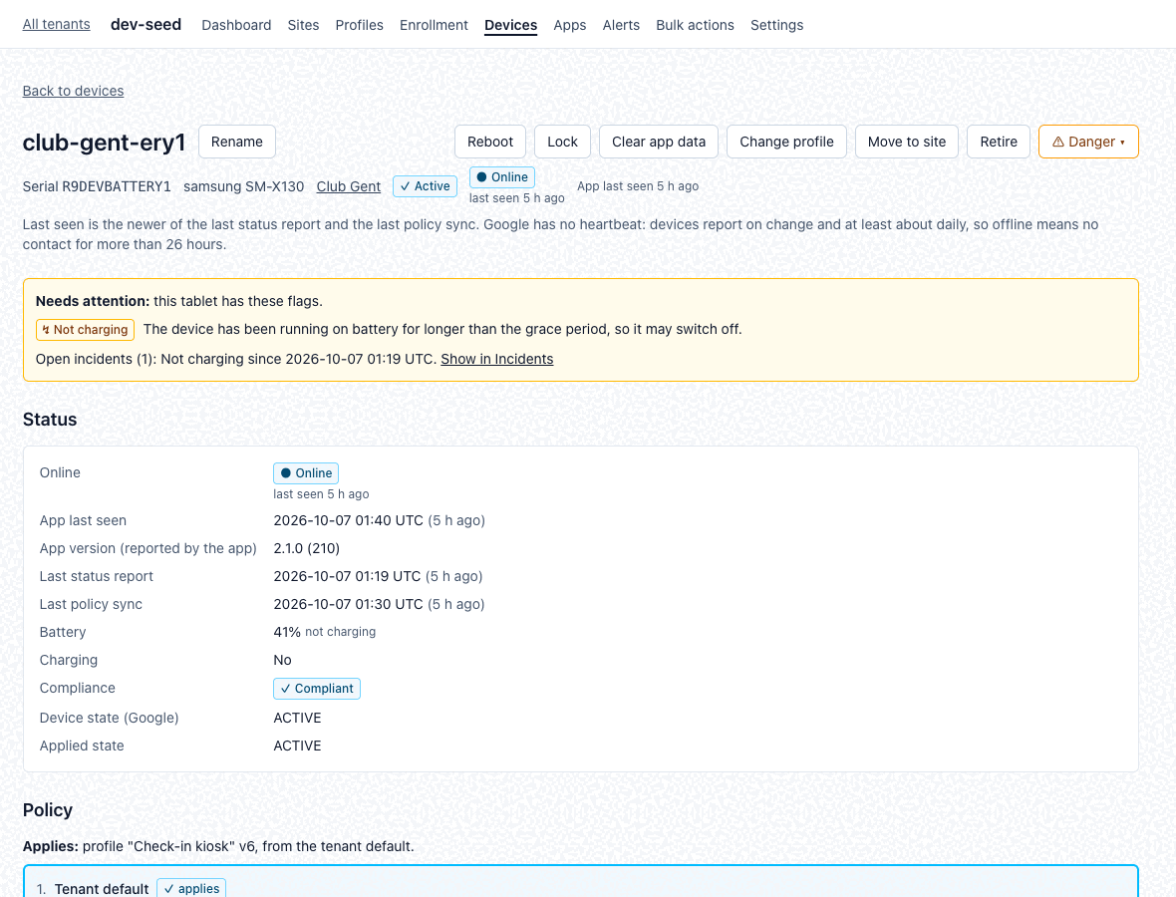
Task: Click Back to devices link
Action: 73,92
